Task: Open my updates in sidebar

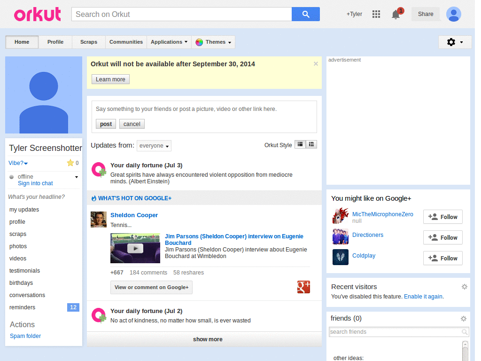Action: 24,210
